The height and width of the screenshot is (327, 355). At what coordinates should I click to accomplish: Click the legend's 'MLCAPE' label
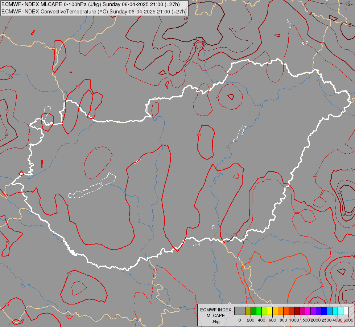(216, 316)
